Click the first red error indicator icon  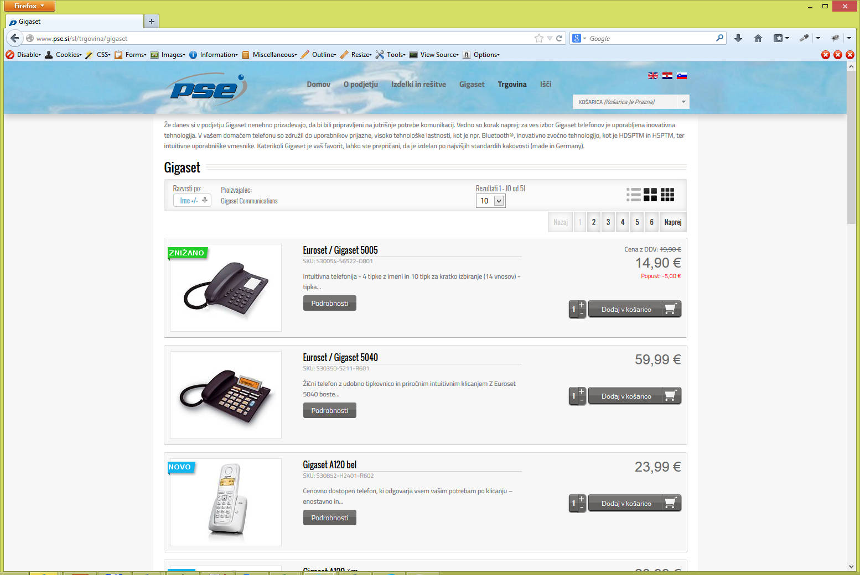(x=826, y=55)
